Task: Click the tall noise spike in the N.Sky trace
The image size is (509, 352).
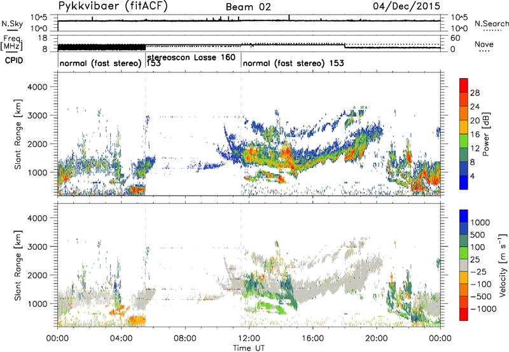Action: 289,18
